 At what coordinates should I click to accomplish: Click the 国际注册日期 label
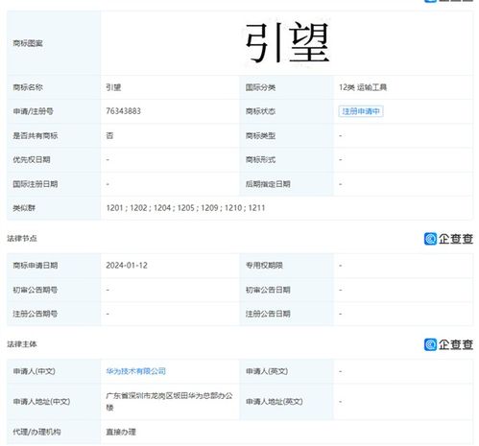pos(36,184)
